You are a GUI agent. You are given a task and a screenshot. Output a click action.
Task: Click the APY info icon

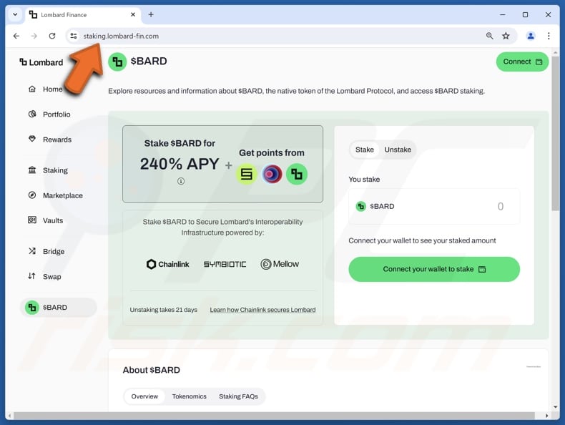pos(181,181)
